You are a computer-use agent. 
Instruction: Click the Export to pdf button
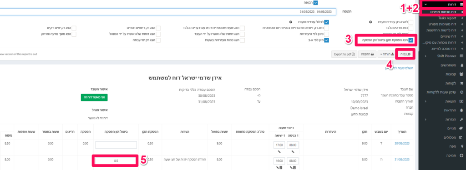click(344, 54)
